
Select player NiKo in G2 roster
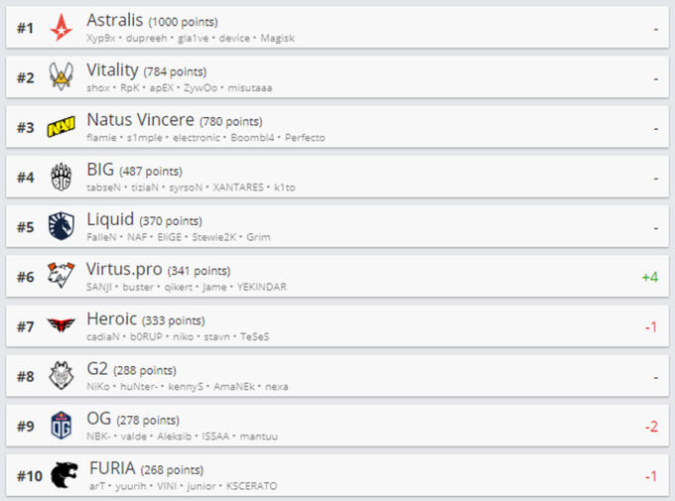98,387
